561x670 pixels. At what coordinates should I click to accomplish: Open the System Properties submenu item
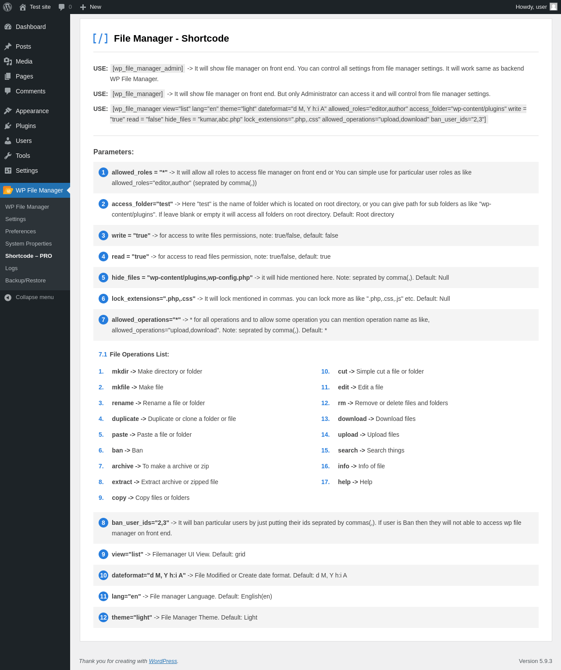click(x=28, y=244)
